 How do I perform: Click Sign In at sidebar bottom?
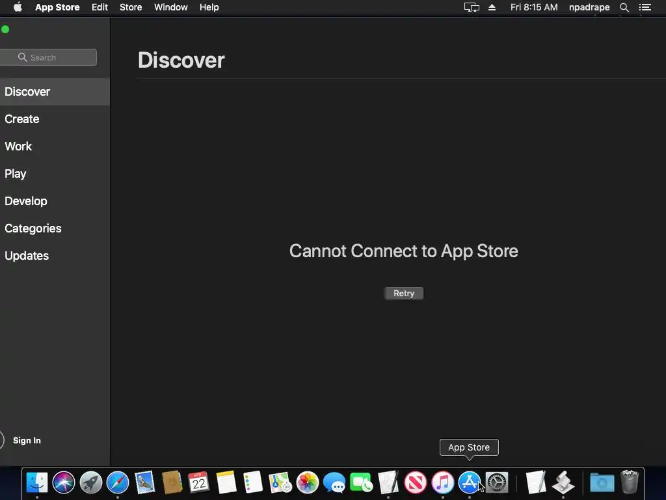pyautogui.click(x=27, y=441)
